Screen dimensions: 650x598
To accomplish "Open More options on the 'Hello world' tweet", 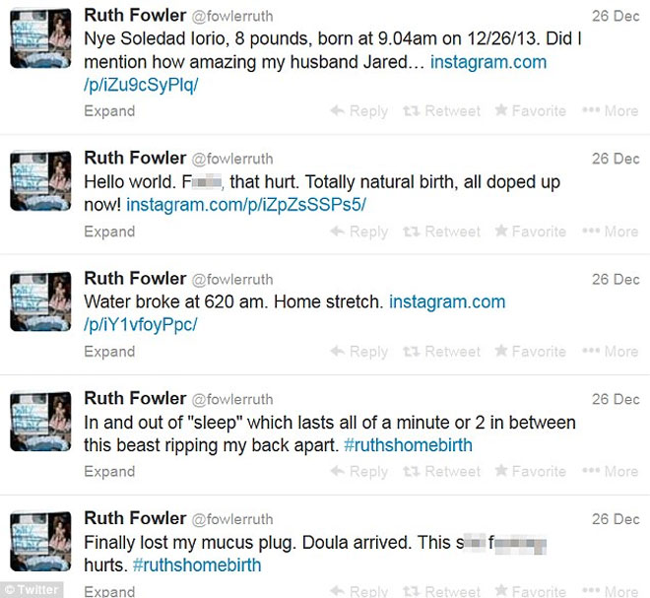I will pyautogui.click(x=611, y=232).
